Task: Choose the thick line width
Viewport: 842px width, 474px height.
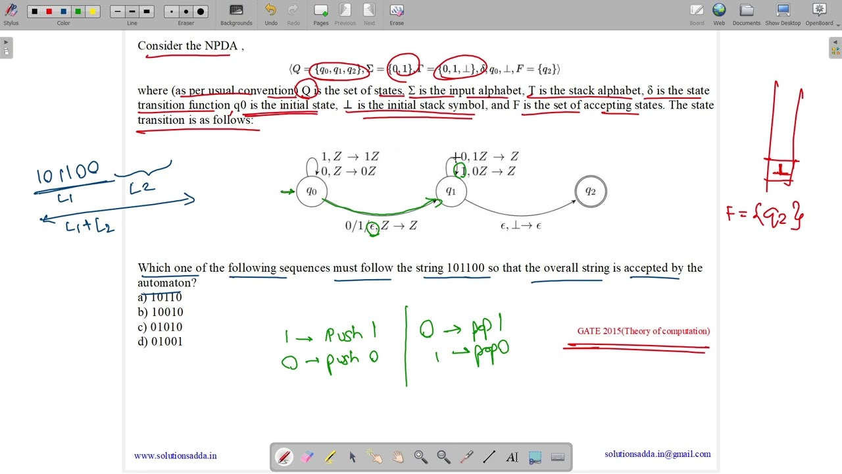Action: (x=147, y=11)
